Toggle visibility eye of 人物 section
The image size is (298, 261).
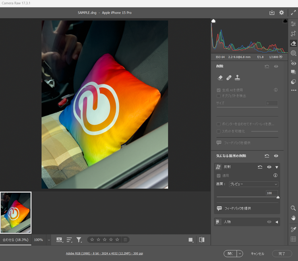[x=269, y=222]
